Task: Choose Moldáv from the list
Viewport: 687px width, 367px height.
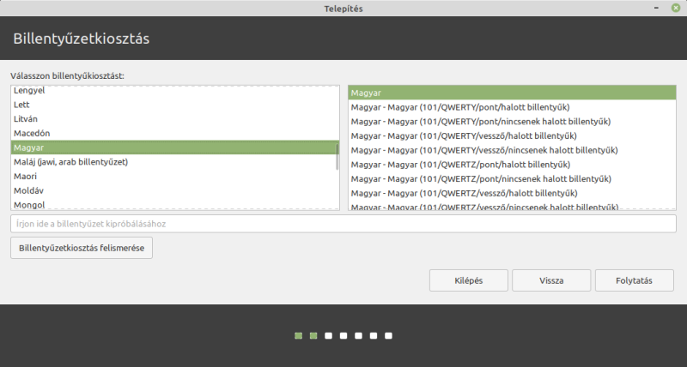Action: pyautogui.click(x=175, y=190)
